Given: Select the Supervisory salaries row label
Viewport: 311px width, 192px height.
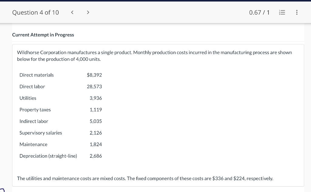Looking at the screenshot, I should [41, 133].
